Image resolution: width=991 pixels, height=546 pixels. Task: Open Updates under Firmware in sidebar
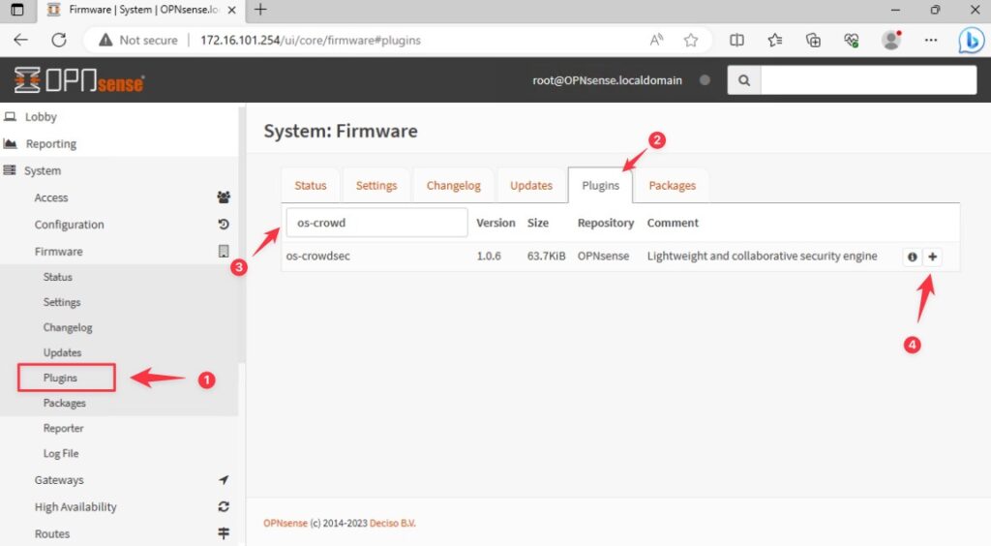pos(62,352)
